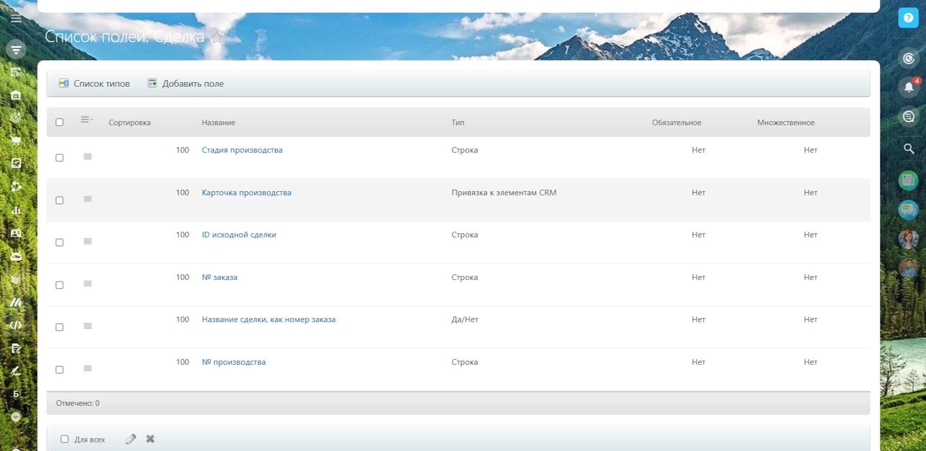Open the '№ заказа' field link
This screenshot has height=451, width=926.
point(219,277)
